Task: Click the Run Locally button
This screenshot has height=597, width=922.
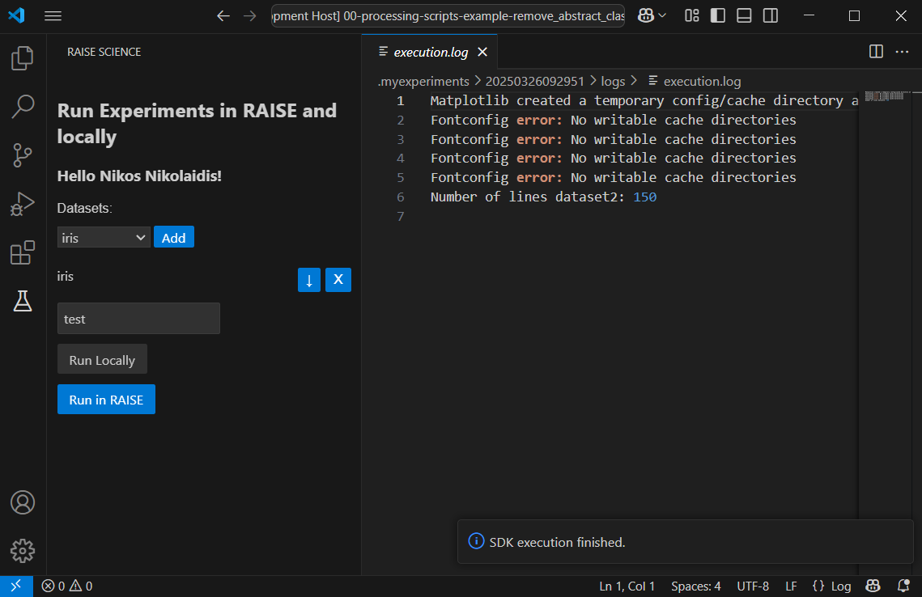Action: tap(102, 360)
